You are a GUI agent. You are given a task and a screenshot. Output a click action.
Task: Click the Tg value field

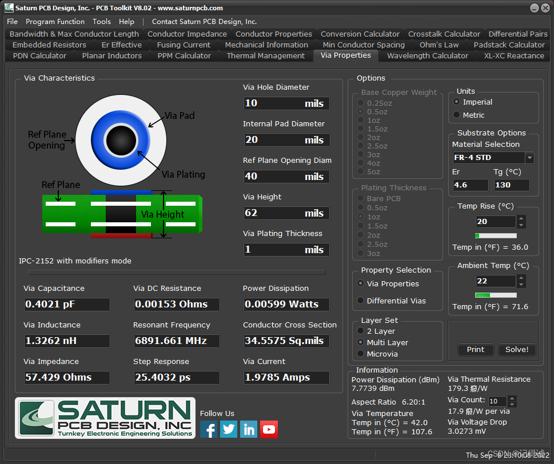(512, 185)
